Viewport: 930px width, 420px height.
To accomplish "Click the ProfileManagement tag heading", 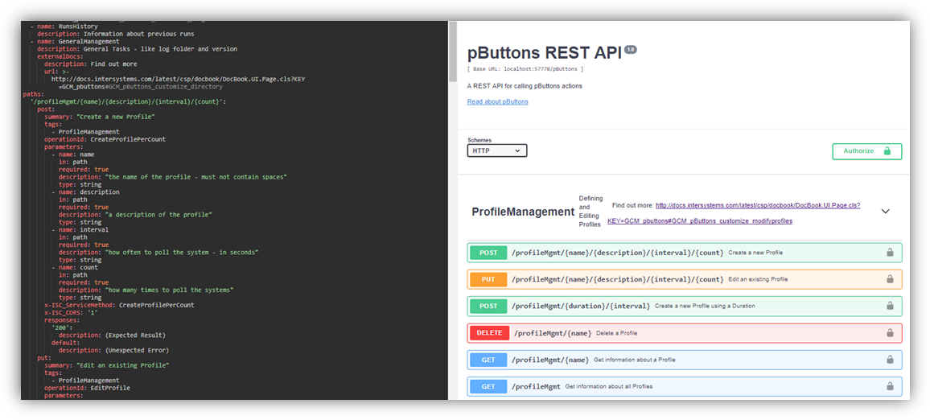I will (522, 212).
